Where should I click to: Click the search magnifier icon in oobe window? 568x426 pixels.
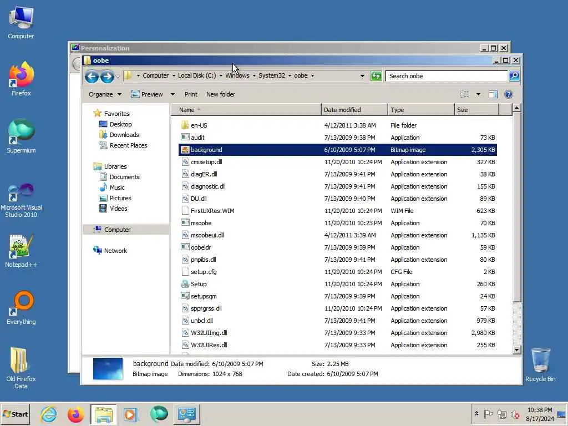point(514,75)
